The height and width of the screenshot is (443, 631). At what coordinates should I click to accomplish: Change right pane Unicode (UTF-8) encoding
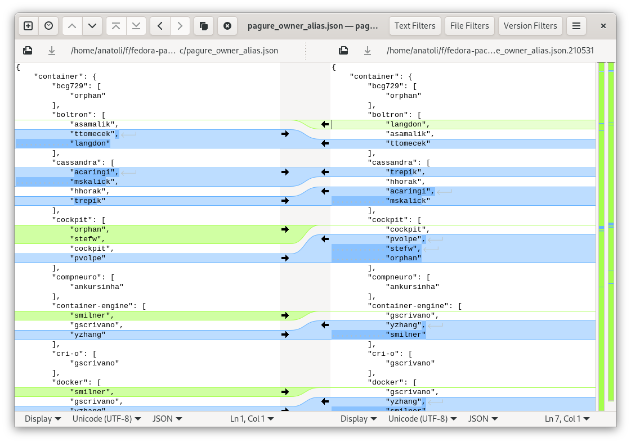[423, 419]
